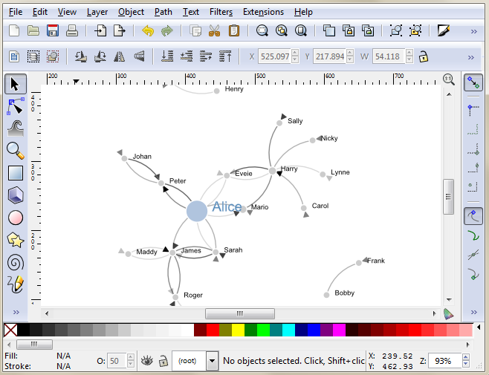
Task: Paste from clipboard
Action: click(234, 31)
